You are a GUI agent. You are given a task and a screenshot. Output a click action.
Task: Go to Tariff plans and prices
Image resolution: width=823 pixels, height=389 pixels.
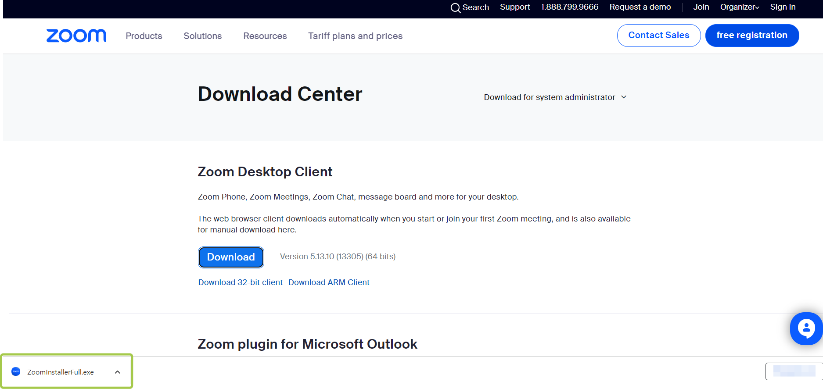click(355, 36)
